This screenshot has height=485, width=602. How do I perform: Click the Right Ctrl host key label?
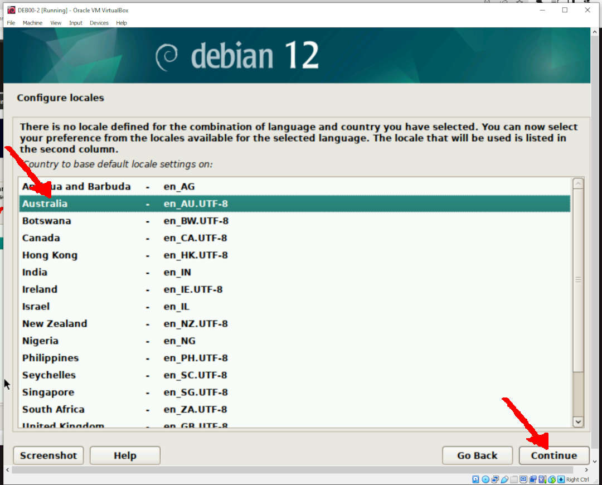(577, 479)
